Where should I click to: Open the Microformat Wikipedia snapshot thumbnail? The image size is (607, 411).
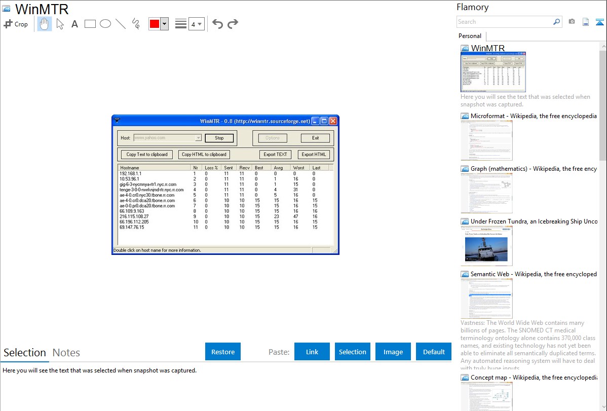pyautogui.click(x=486, y=140)
